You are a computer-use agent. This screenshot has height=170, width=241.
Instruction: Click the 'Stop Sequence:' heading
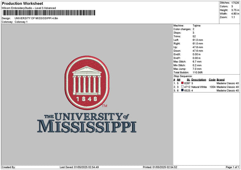click(183, 76)
